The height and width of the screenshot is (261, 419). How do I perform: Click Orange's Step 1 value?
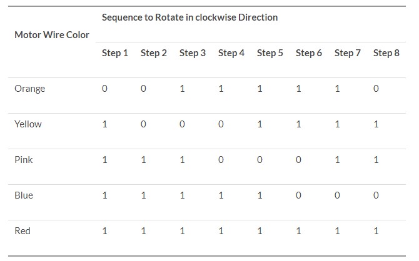[x=104, y=89]
